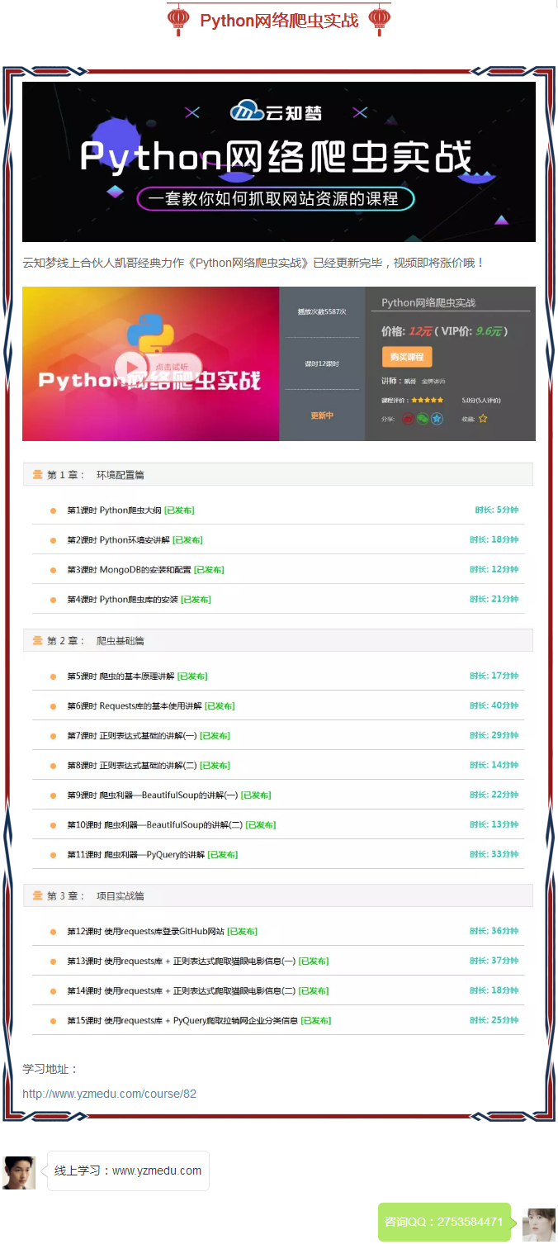Click the five-star course rating
Screen dimensions: 558x1244
428,400
